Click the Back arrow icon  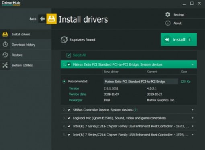tap(42, 19)
